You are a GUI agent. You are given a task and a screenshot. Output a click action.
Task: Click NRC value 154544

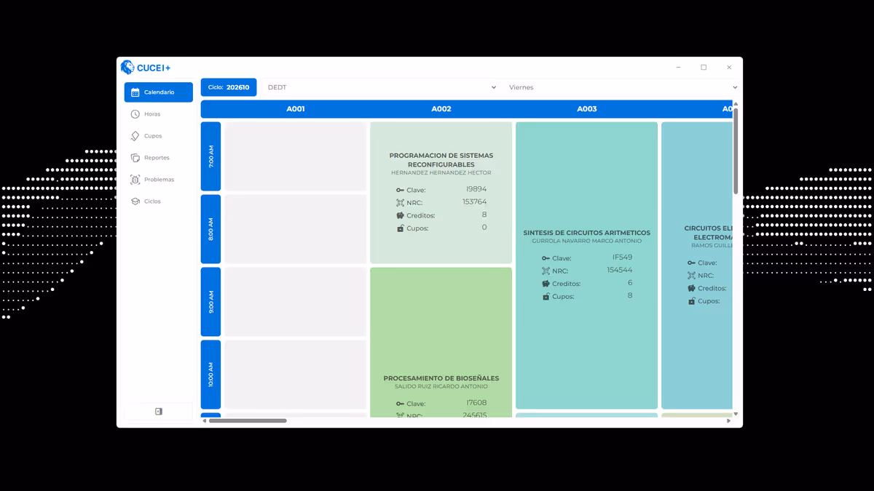(620, 270)
